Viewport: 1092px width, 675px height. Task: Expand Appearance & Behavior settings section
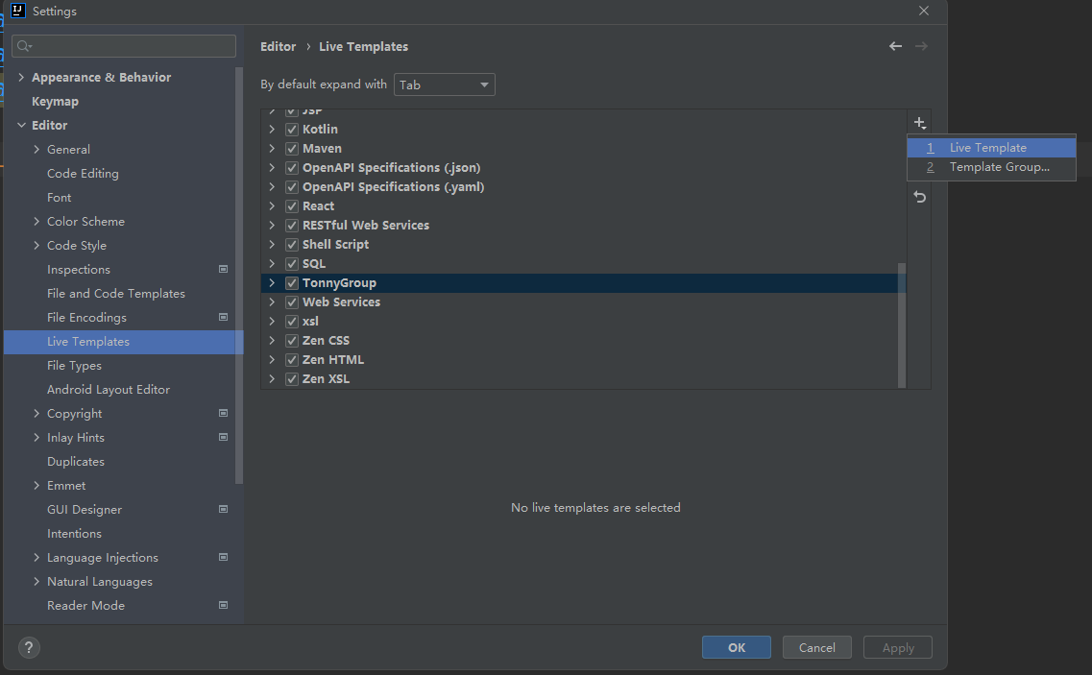(x=21, y=78)
